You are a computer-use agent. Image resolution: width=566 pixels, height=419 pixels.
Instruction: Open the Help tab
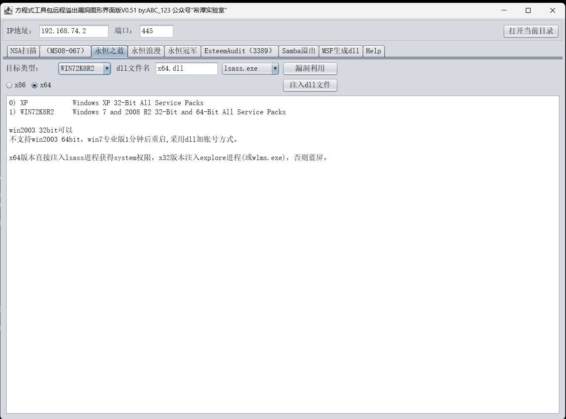373,51
